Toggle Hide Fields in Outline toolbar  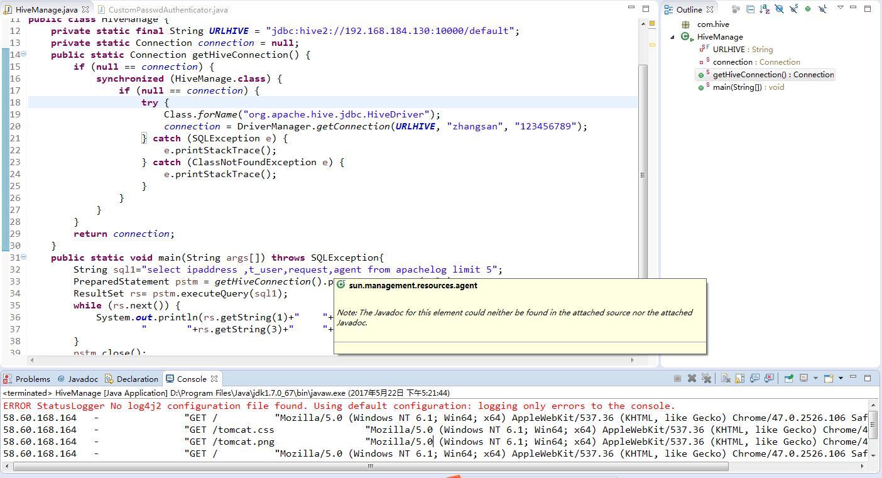coord(779,9)
